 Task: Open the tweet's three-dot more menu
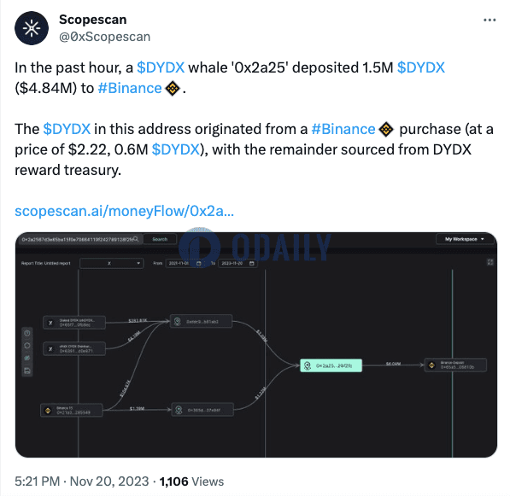pyautogui.click(x=489, y=20)
